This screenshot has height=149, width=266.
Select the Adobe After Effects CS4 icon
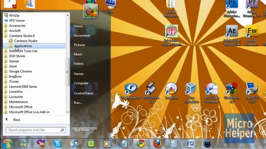232,35
